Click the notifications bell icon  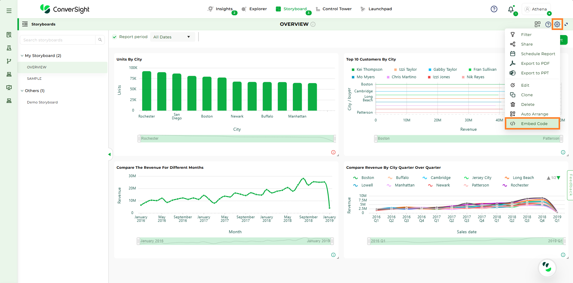tap(511, 9)
